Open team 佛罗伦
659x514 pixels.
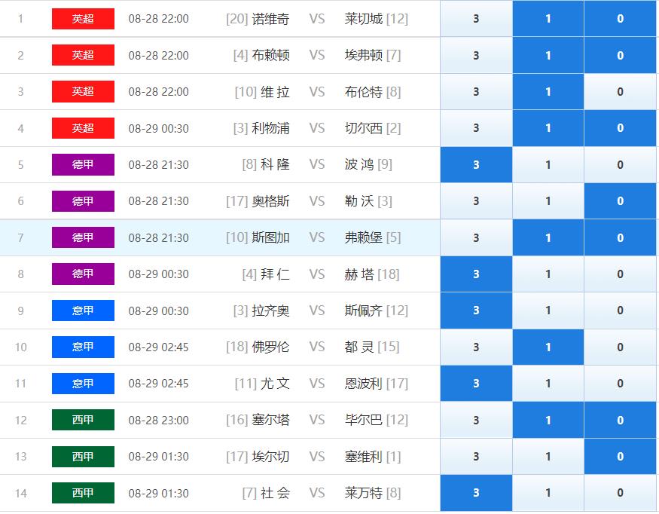pos(270,347)
